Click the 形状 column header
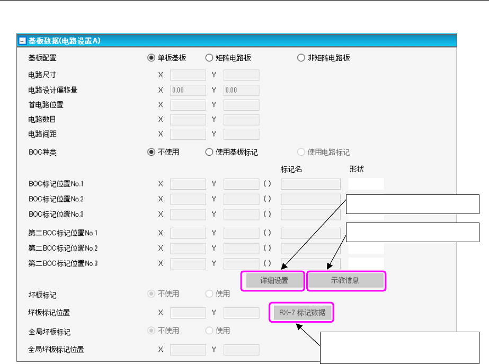 tap(357, 169)
